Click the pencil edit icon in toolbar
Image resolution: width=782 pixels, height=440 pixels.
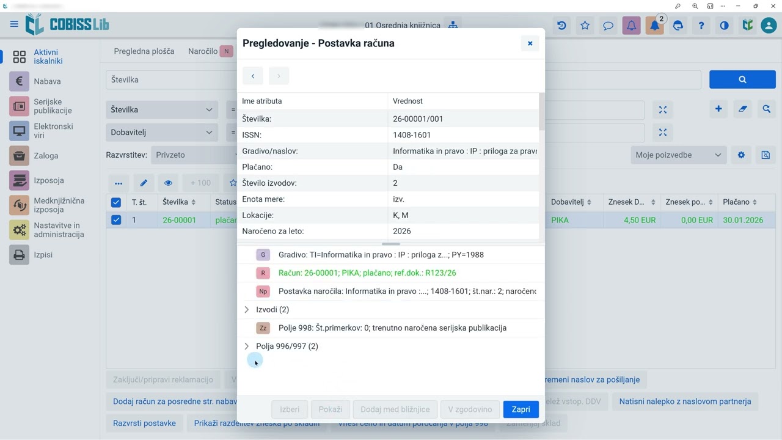[144, 183]
